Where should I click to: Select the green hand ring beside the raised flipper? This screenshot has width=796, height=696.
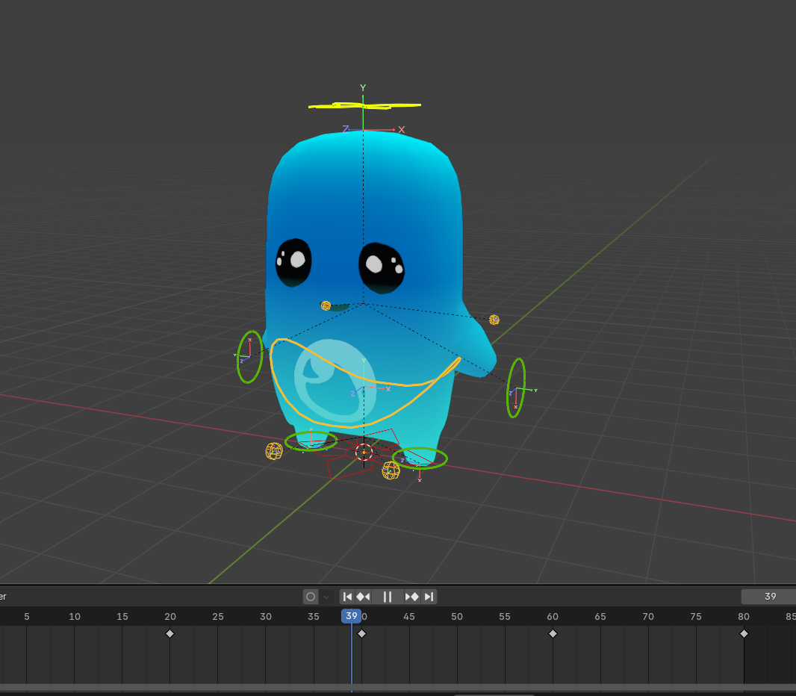coord(516,388)
